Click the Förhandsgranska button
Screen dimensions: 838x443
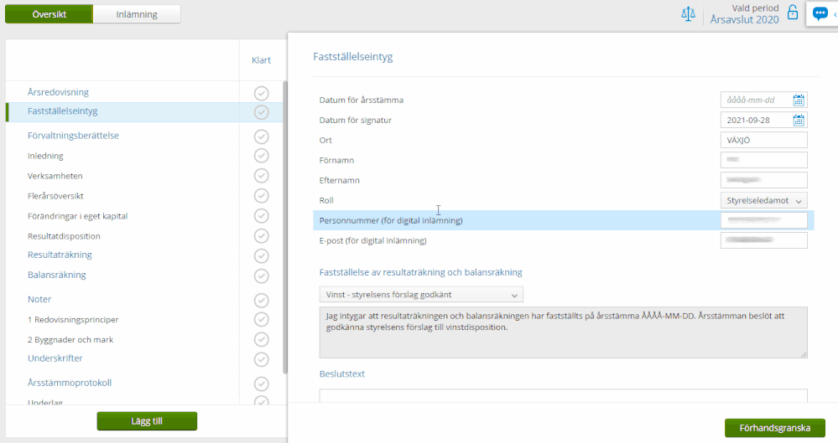[x=774, y=428]
